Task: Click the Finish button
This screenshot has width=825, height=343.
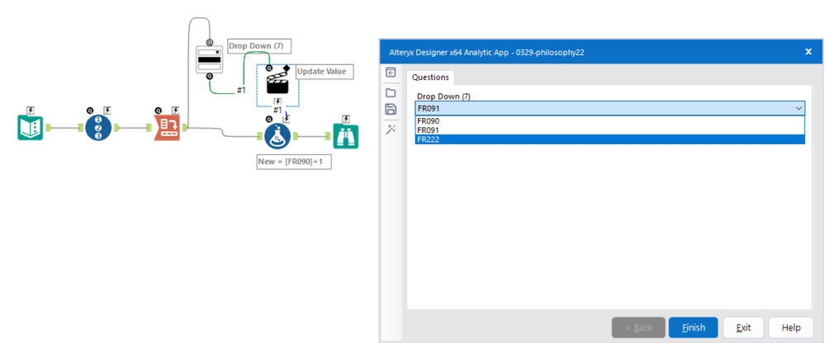Action: pos(694,327)
